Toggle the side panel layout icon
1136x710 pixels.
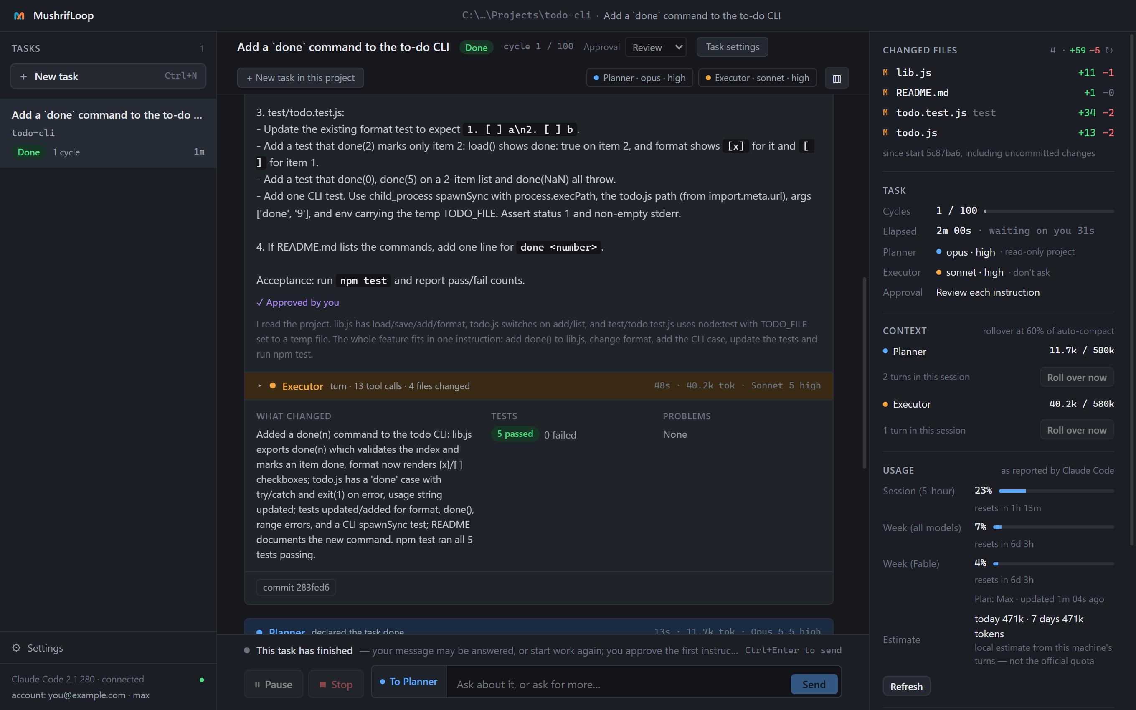point(837,78)
